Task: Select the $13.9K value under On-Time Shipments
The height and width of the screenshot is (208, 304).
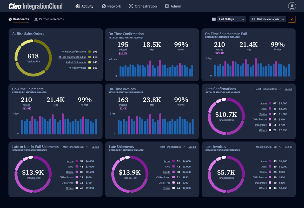Action: tap(26, 108)
